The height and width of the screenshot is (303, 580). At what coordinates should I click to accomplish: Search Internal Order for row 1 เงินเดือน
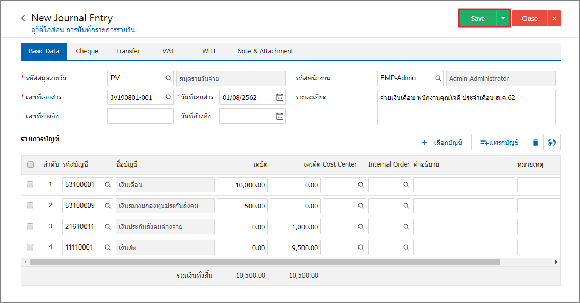coord(406,185)
